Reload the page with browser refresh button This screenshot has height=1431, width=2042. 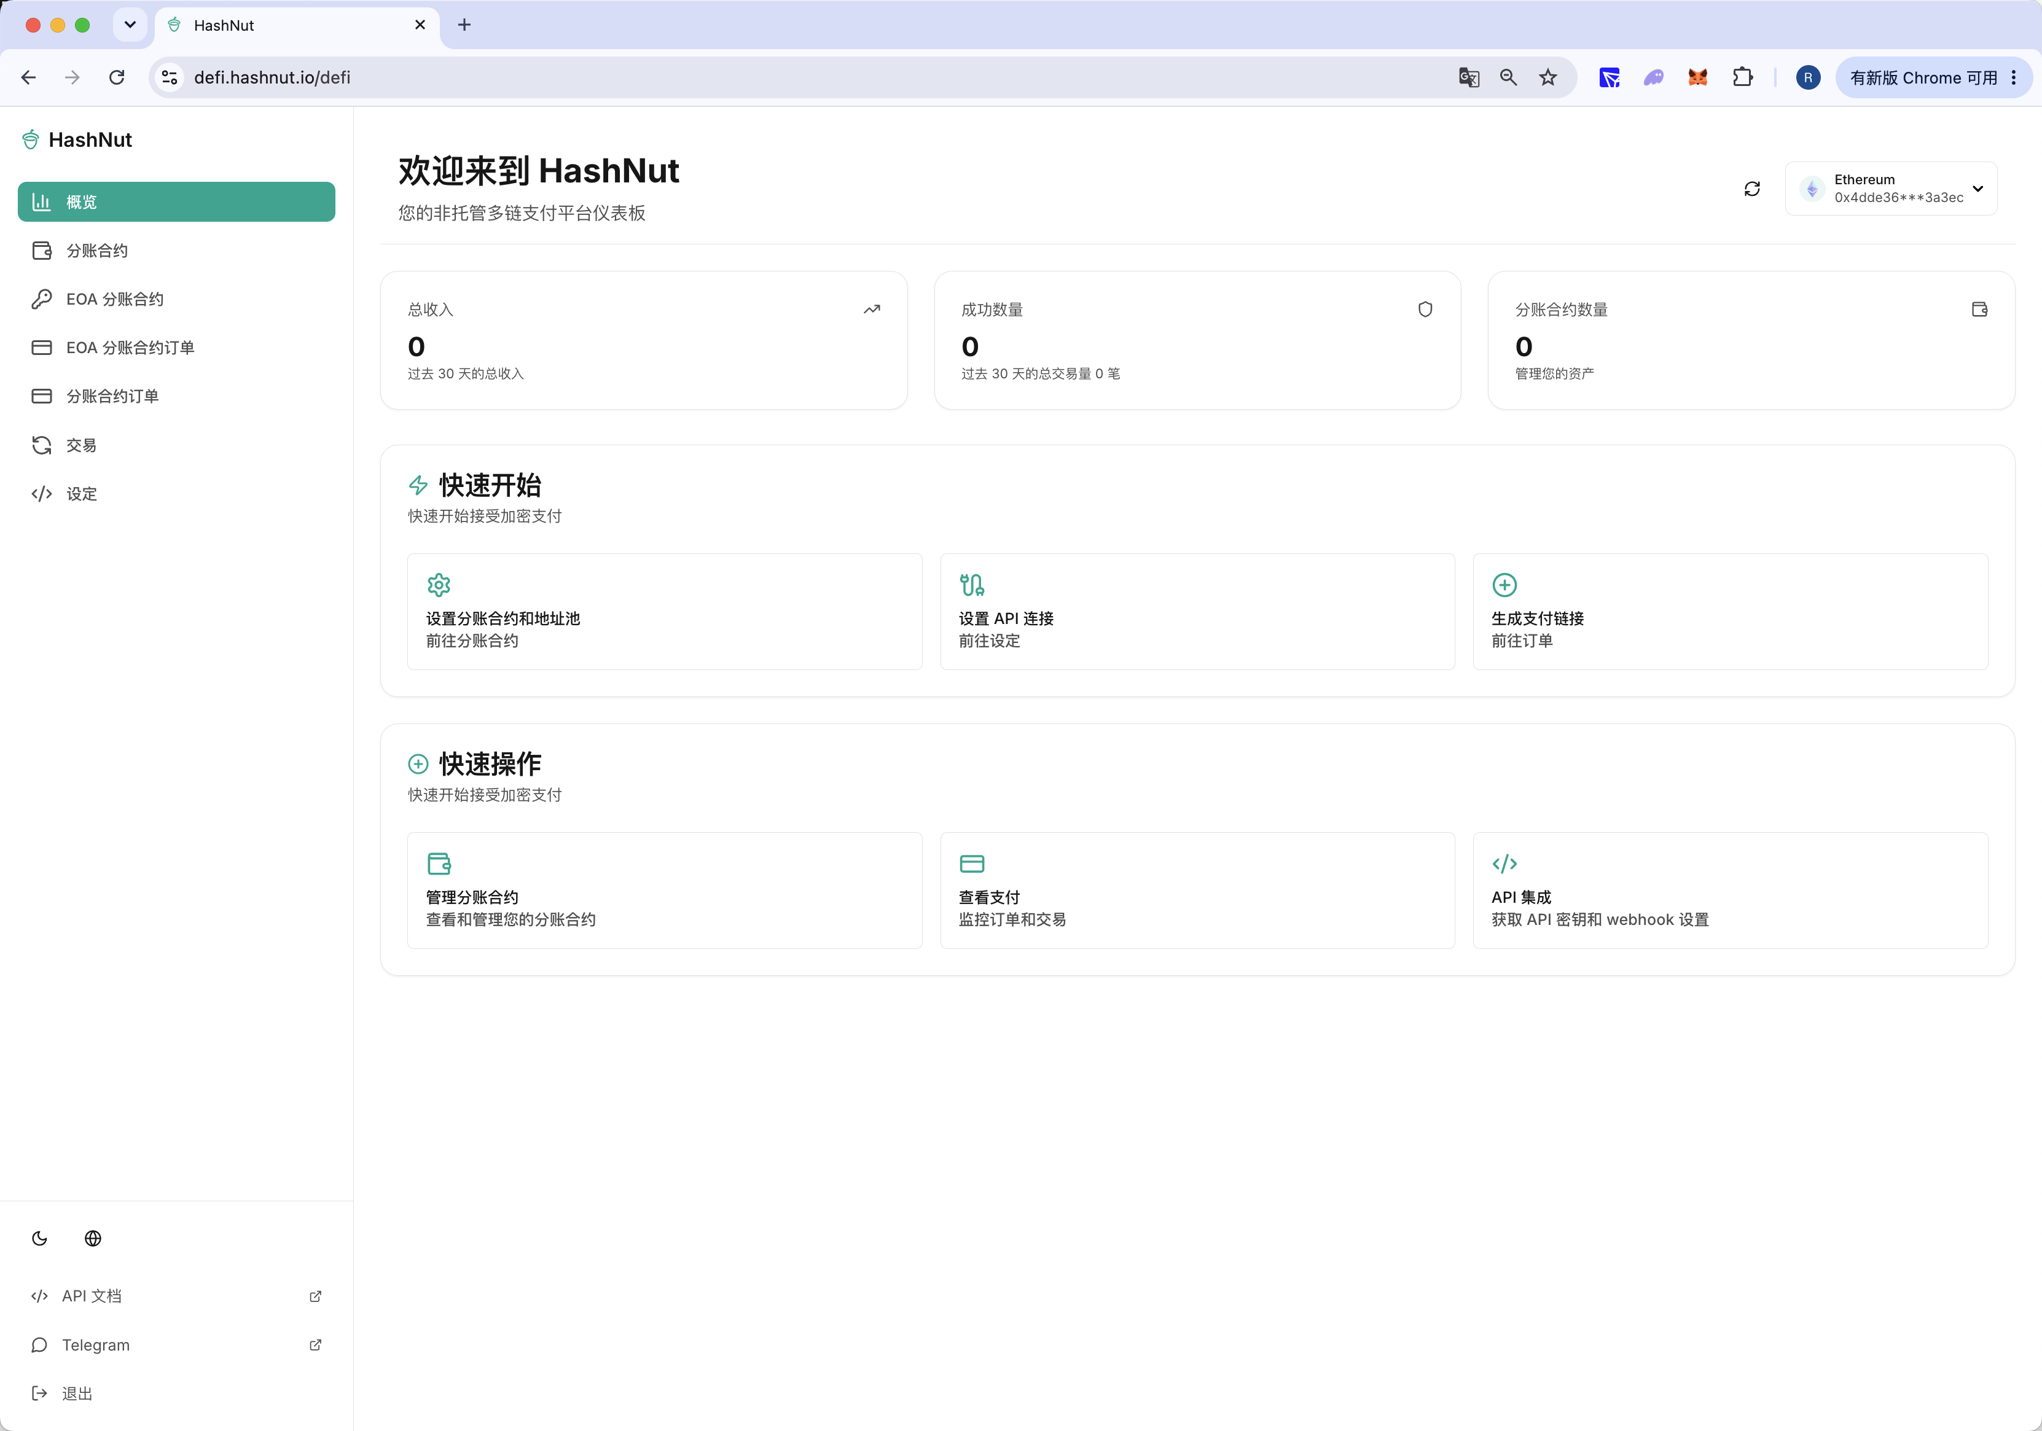tap(117, 77)
